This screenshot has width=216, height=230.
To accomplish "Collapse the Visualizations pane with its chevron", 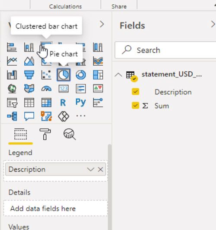I will click(x=102, y=24).
